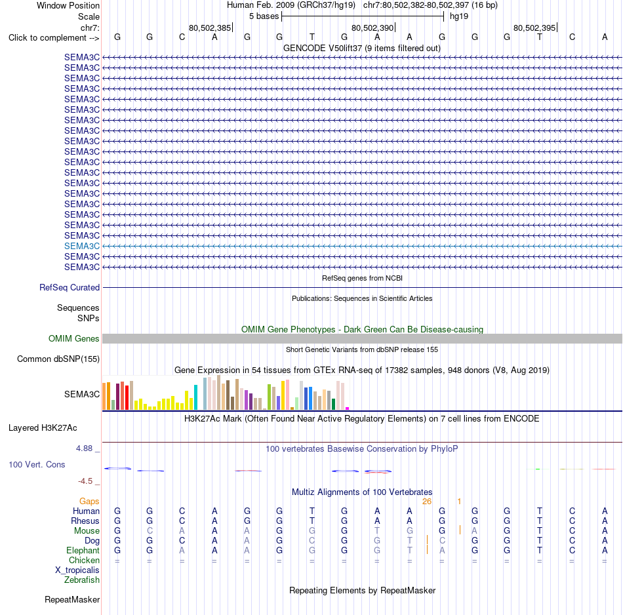Open the 'H3K27Ac Mark' ENCODE track title
Viewport: 623px width, 615px height.
point(362,419)
